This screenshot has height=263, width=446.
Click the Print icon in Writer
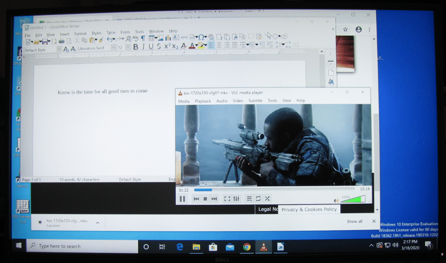pyautogui.click(x=61, y=42)
